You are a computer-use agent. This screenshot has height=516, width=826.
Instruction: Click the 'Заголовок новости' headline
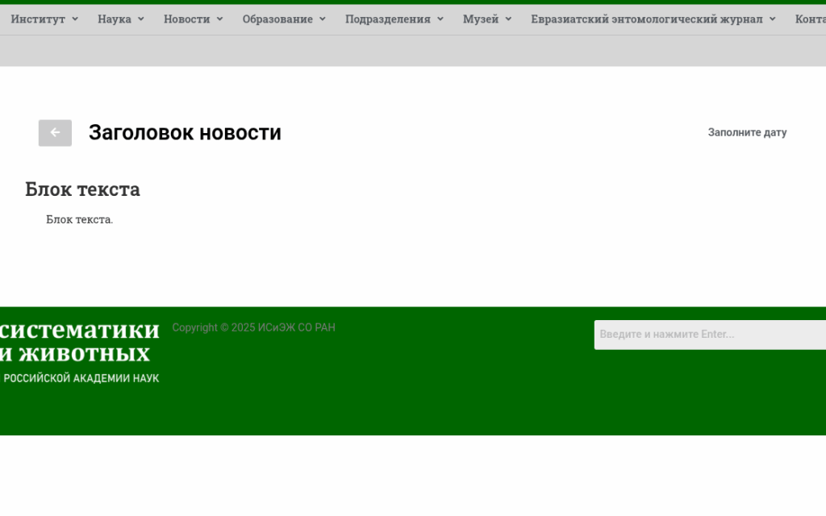coord(185,133)
